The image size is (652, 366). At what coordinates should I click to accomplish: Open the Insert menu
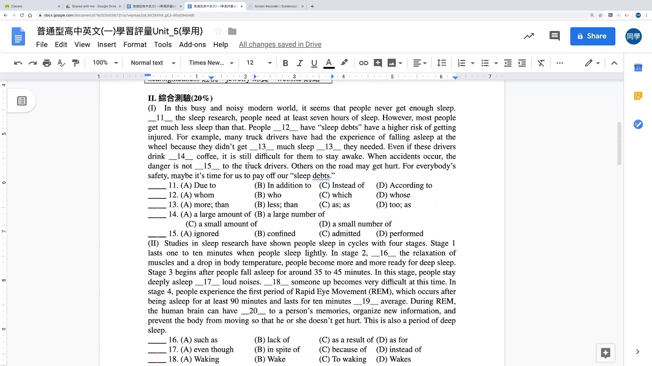[107, 44]
